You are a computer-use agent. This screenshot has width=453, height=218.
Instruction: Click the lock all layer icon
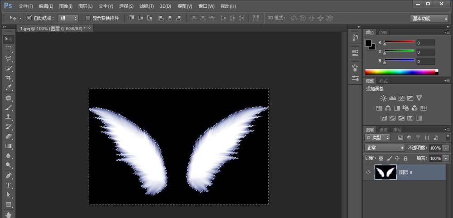click(x=405, y=158)
